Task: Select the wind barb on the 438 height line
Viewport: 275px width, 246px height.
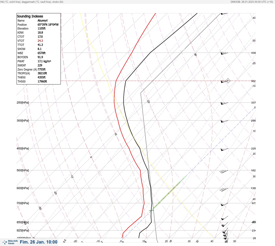Action: click(x=224, y=53)
